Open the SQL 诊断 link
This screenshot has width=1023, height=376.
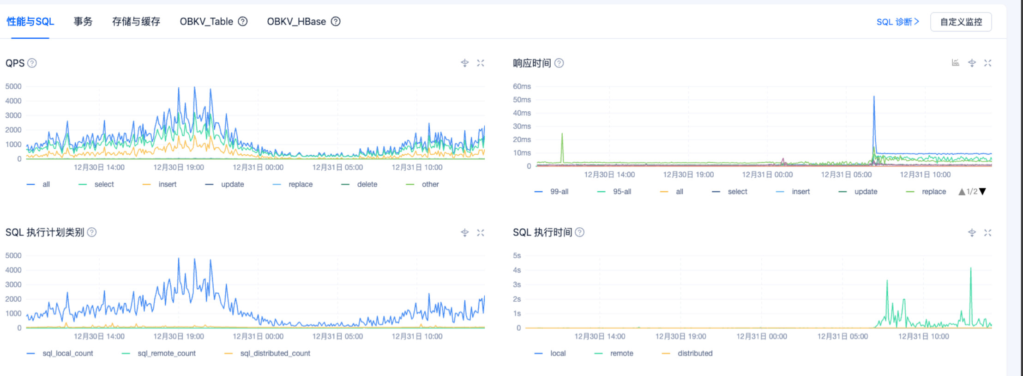pos(897,22)
